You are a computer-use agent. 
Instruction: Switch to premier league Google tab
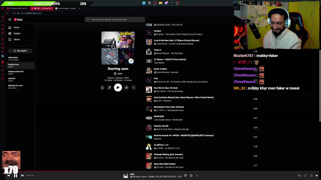[x=66, y=8]
